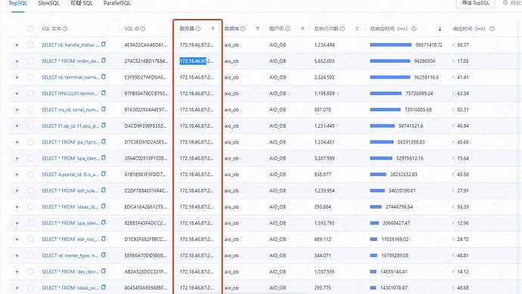Image resolution: width=522 pixels, height=294 pixels.
Task: Click the help icon beside SQL ID header
Action: point(143,29)
